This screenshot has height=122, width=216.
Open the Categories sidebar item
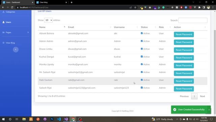[10, 12]
